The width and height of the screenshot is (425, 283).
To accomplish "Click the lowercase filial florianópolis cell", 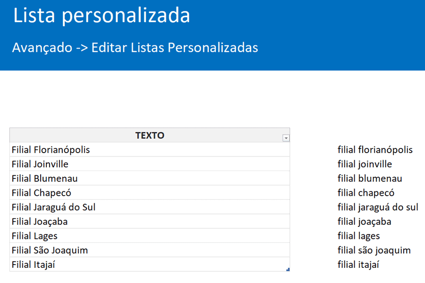I will pos(375,150).
